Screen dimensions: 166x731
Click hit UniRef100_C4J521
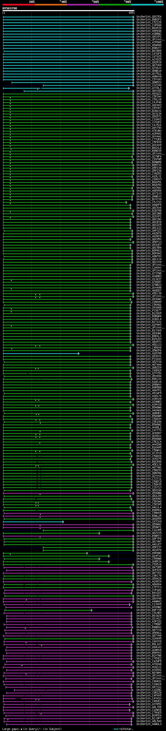pos(149,125)
